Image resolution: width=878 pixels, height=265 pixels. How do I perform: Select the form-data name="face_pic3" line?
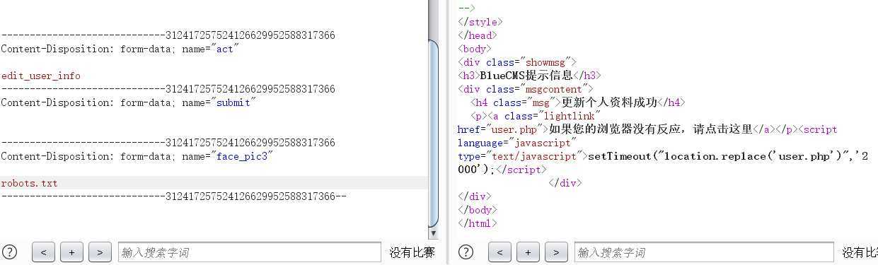[137, 156]
